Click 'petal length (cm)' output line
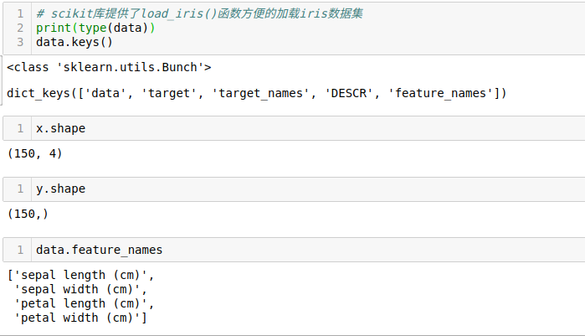585x336 pixels. (84, 303)
